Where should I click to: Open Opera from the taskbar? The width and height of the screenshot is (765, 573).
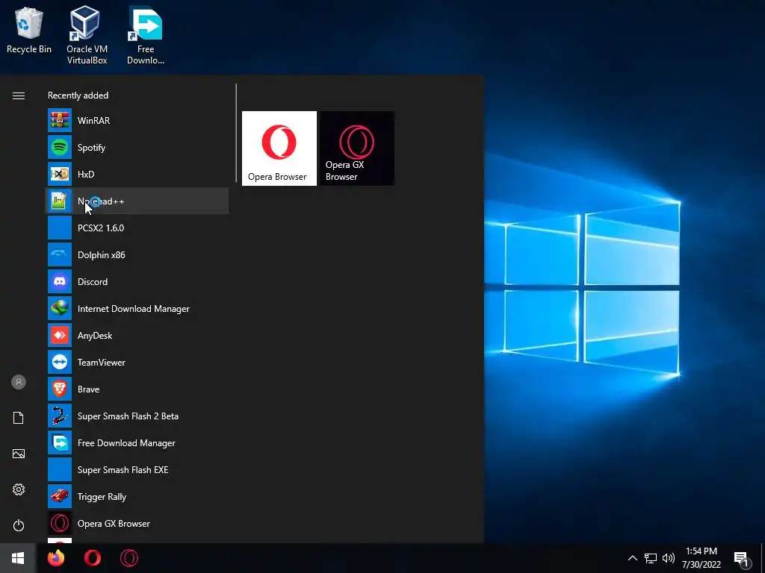[x=93, y=558]
